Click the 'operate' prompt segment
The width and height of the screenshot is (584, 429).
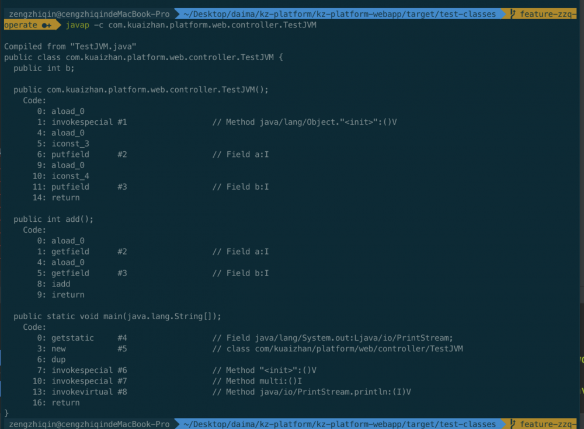pos(20,25)
